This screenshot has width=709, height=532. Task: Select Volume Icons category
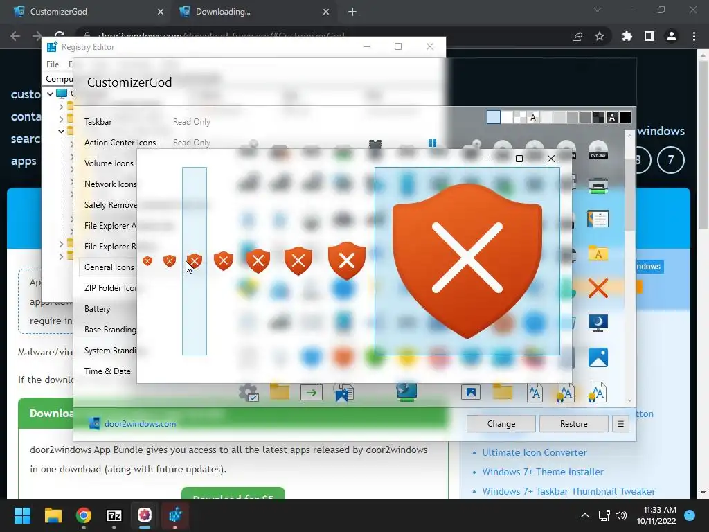tap(109, 163)
